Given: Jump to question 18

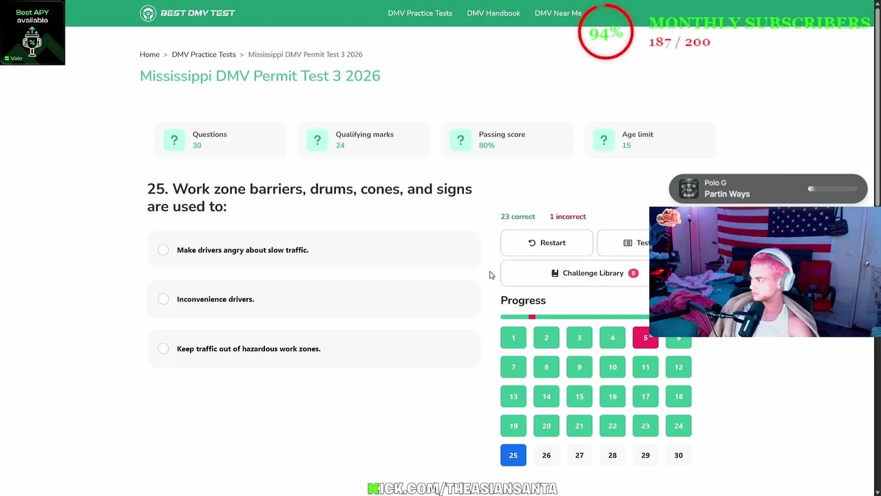Looking at the screenshot, I should (679, 397).
